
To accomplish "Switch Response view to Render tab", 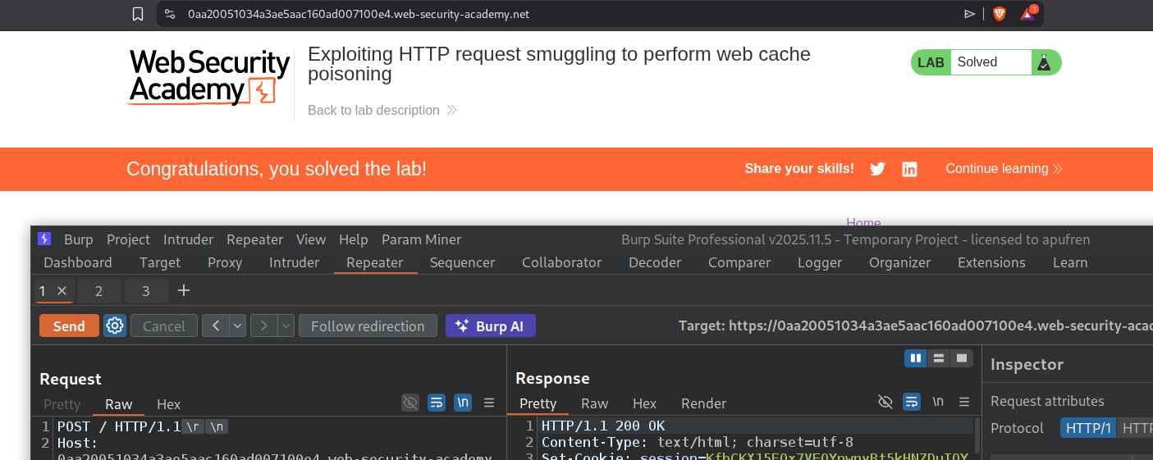I will click(703, 403).
